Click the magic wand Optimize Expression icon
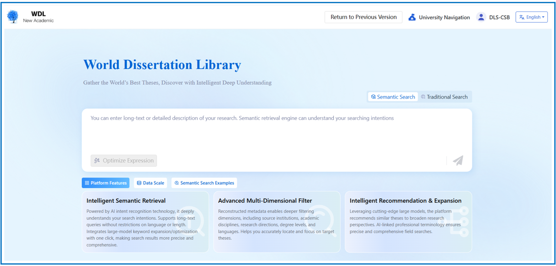Screen dimensions: 556x266 click(97, 161)
